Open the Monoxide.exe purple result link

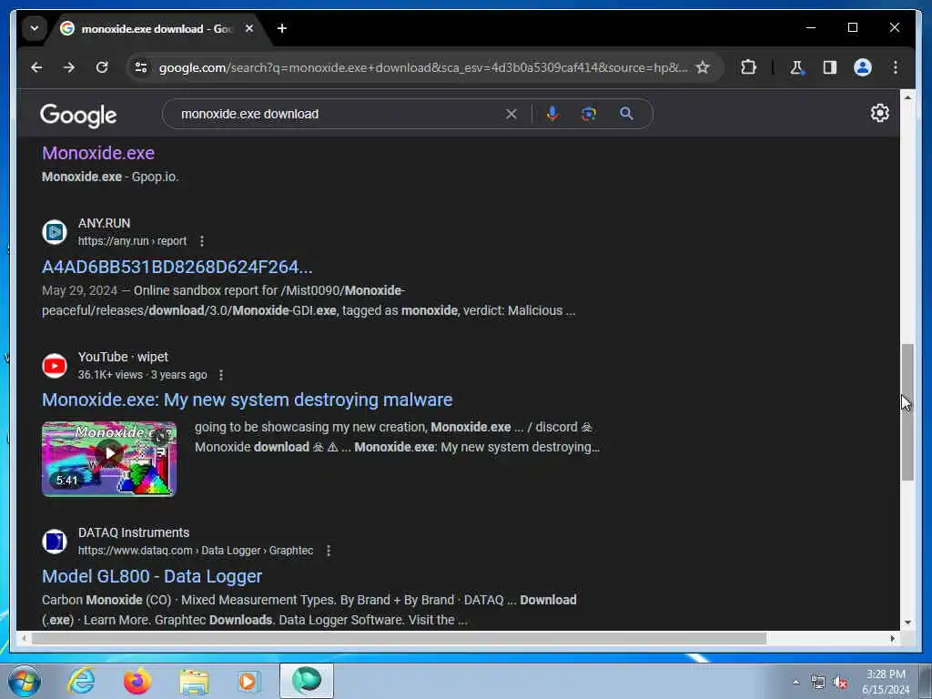coord(98,153)
